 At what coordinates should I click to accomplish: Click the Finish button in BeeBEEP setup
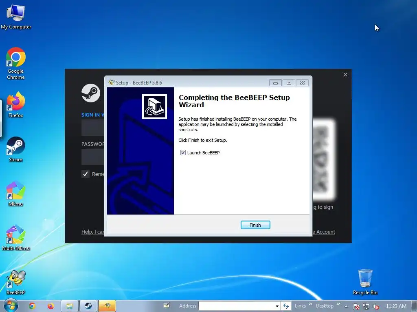pos(255,225)
